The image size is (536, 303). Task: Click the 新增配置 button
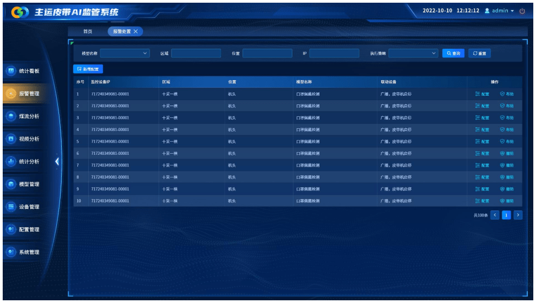tap(88, 69)
